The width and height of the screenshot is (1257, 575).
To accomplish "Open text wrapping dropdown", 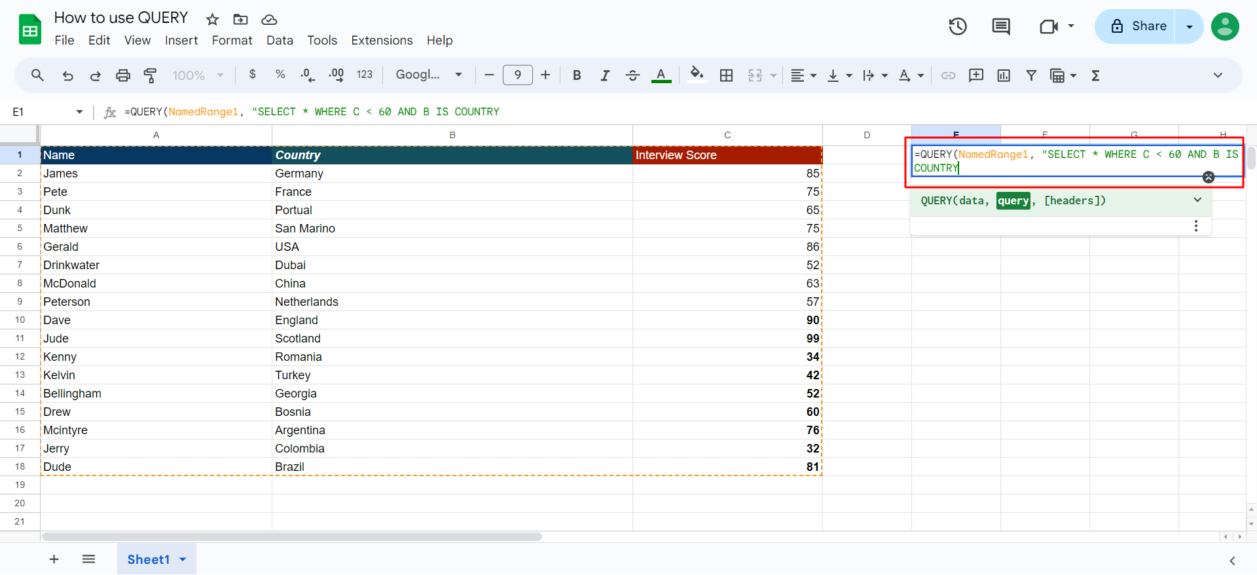I will point(875,75).
